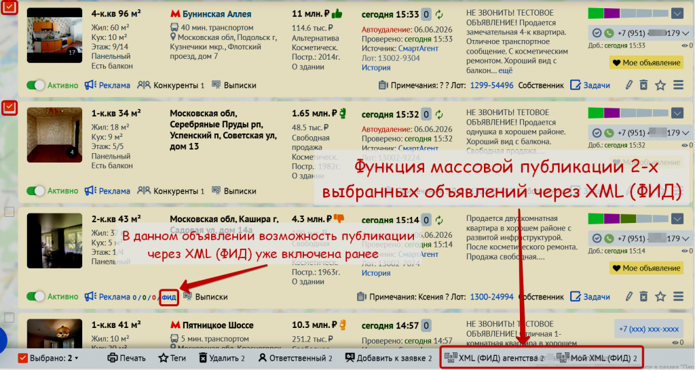Open Реклама for 4-к.кв listing

107,85
